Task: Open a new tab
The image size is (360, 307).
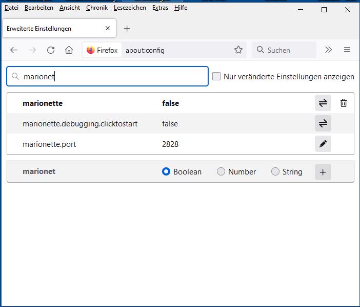Action: click(x=127, y=28)
